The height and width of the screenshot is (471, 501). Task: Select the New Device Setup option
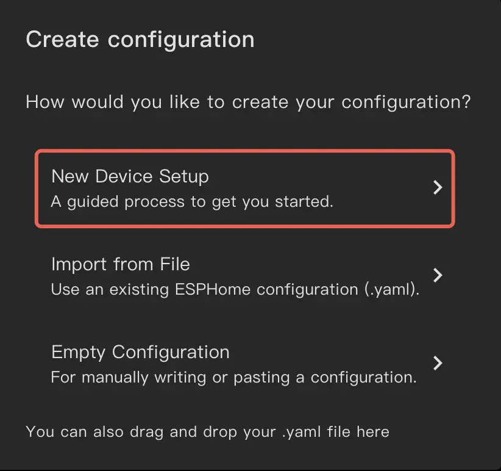[x=130, y=176]
